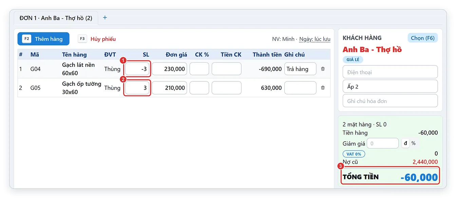Delete the Gạch lát nền 60x60 row
The image size is (456, 198).
tap(323, 69)
